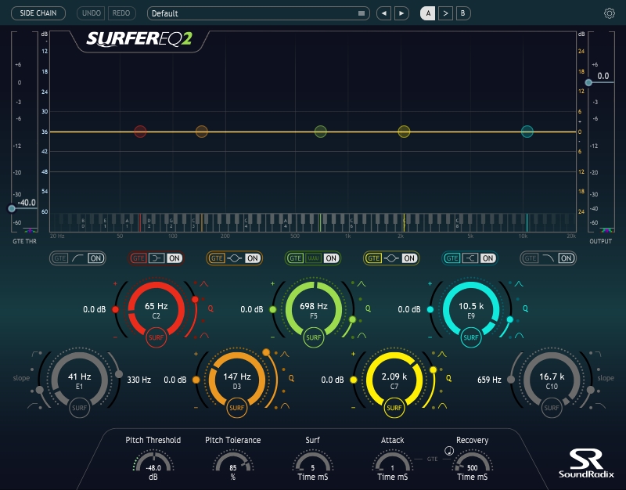This screenshot has width=626, height=490.
Task: Click the 330 Hz value beside the high-pass knob
Action: coord(139,380)
